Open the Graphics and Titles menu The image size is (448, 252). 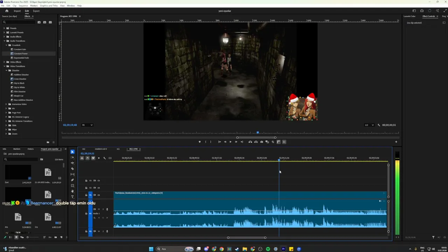(49, 6)
